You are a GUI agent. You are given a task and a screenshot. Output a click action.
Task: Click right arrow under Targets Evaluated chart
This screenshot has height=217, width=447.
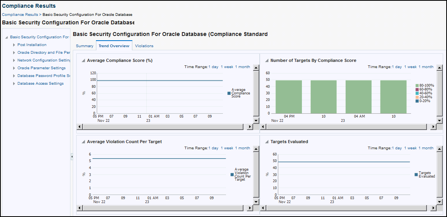pos(433,208)
